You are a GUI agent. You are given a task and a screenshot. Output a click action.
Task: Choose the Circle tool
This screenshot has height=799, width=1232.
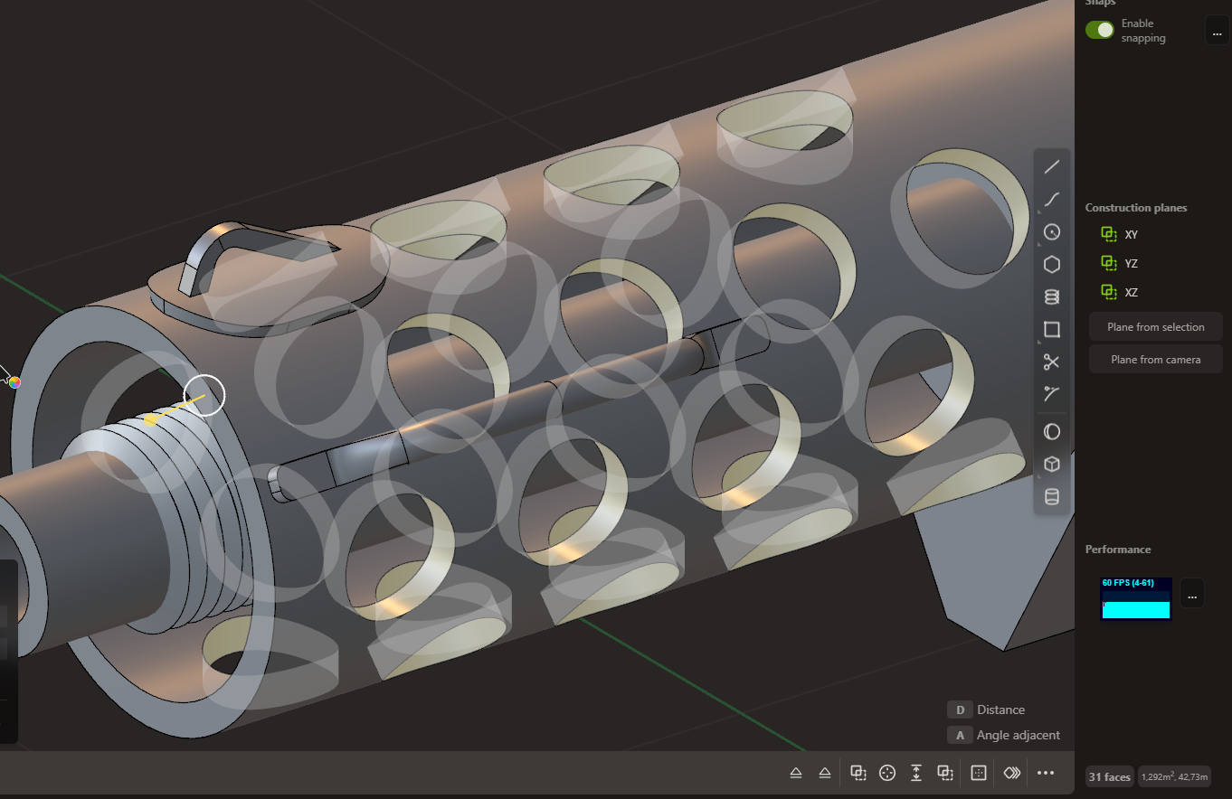coord(1051,232)
